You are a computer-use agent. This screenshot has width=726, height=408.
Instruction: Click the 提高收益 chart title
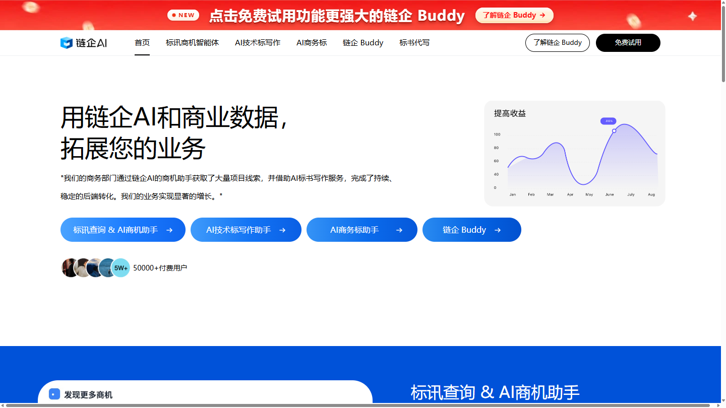pos(510,113)
